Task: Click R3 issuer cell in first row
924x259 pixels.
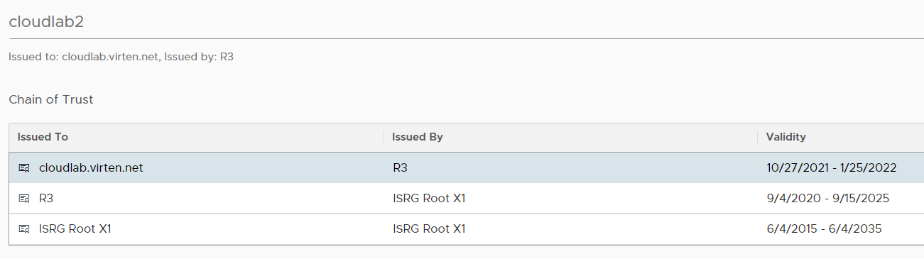Action: (399, 168)
